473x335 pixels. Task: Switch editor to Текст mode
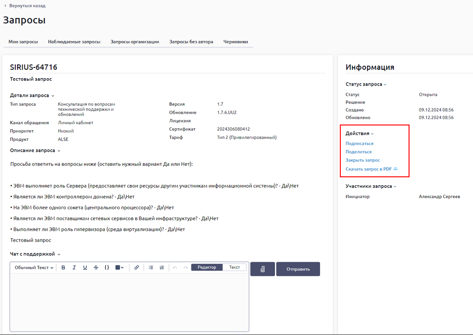click(x=234, y=267)
